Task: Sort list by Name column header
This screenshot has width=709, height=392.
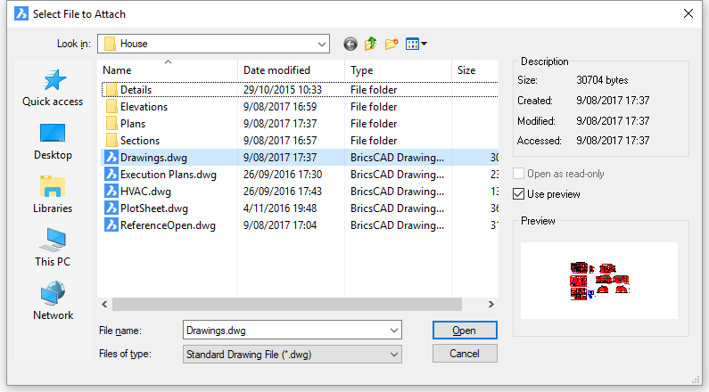Action: point(117,70)
